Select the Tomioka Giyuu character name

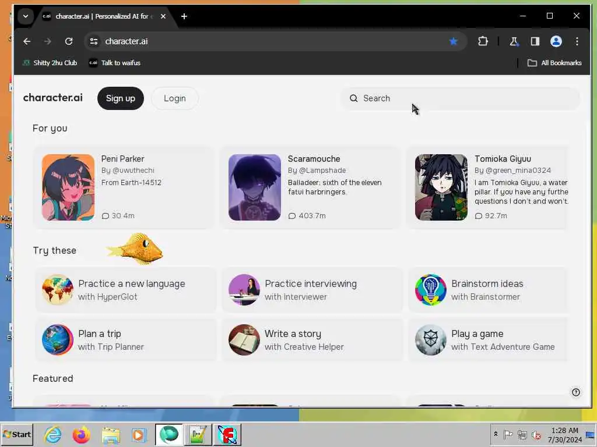[x=503, y=159]
